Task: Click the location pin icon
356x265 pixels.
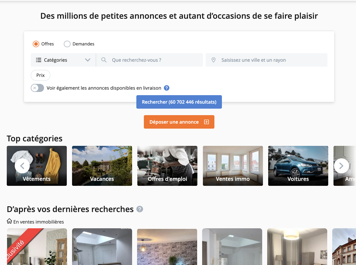Action: click(x=213, y=60)
